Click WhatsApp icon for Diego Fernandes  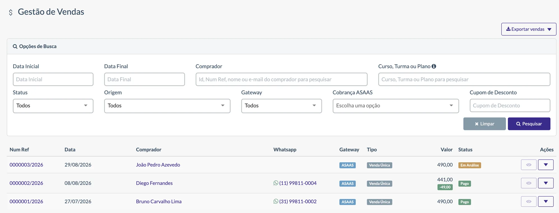(276, 183)
